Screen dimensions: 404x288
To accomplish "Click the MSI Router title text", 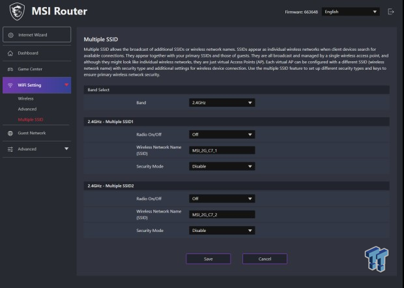I will point(59,11).
